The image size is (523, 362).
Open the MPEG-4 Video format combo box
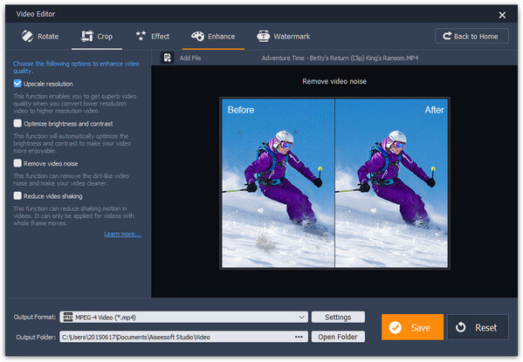[x=183, y=317]
